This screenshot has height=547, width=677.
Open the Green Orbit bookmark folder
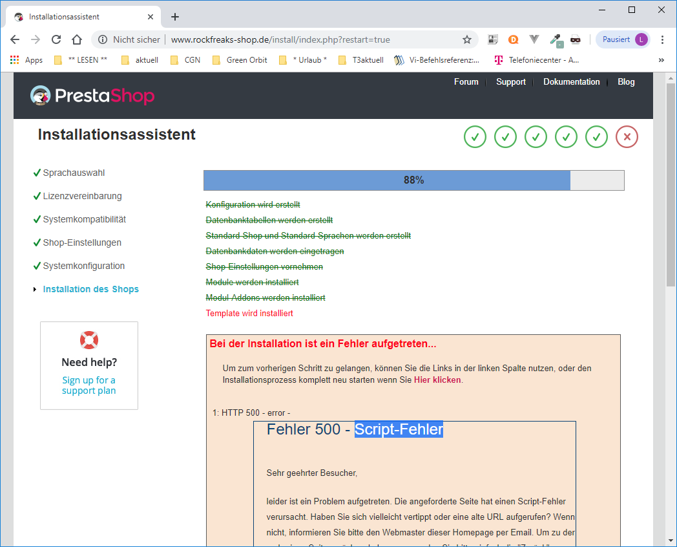pyautogui.click(x=240, y=60)
